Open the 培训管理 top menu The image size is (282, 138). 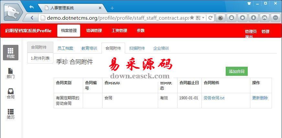(94, 31)
